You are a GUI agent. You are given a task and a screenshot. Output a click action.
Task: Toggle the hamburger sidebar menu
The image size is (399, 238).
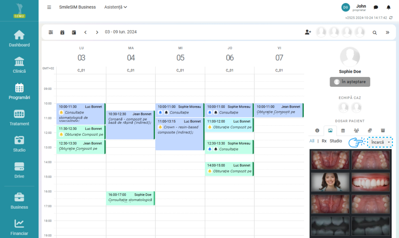tap(49, 7)
